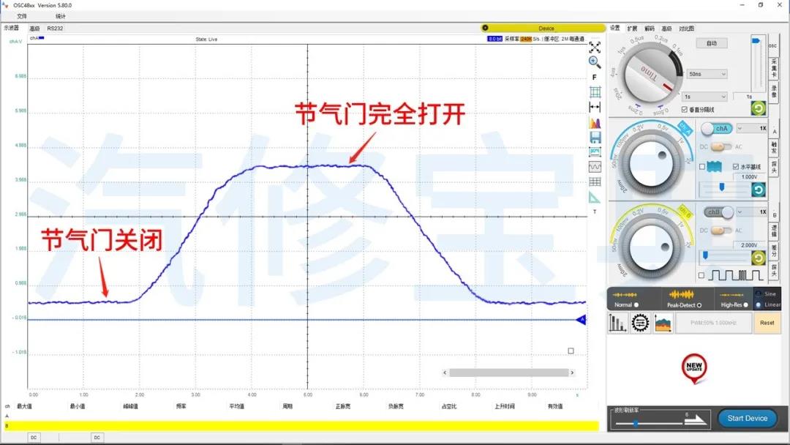Select the Normal acquisition mode radio
This screenshot has width=790, height=445.
pyautogui.click(x=636, y=305)
